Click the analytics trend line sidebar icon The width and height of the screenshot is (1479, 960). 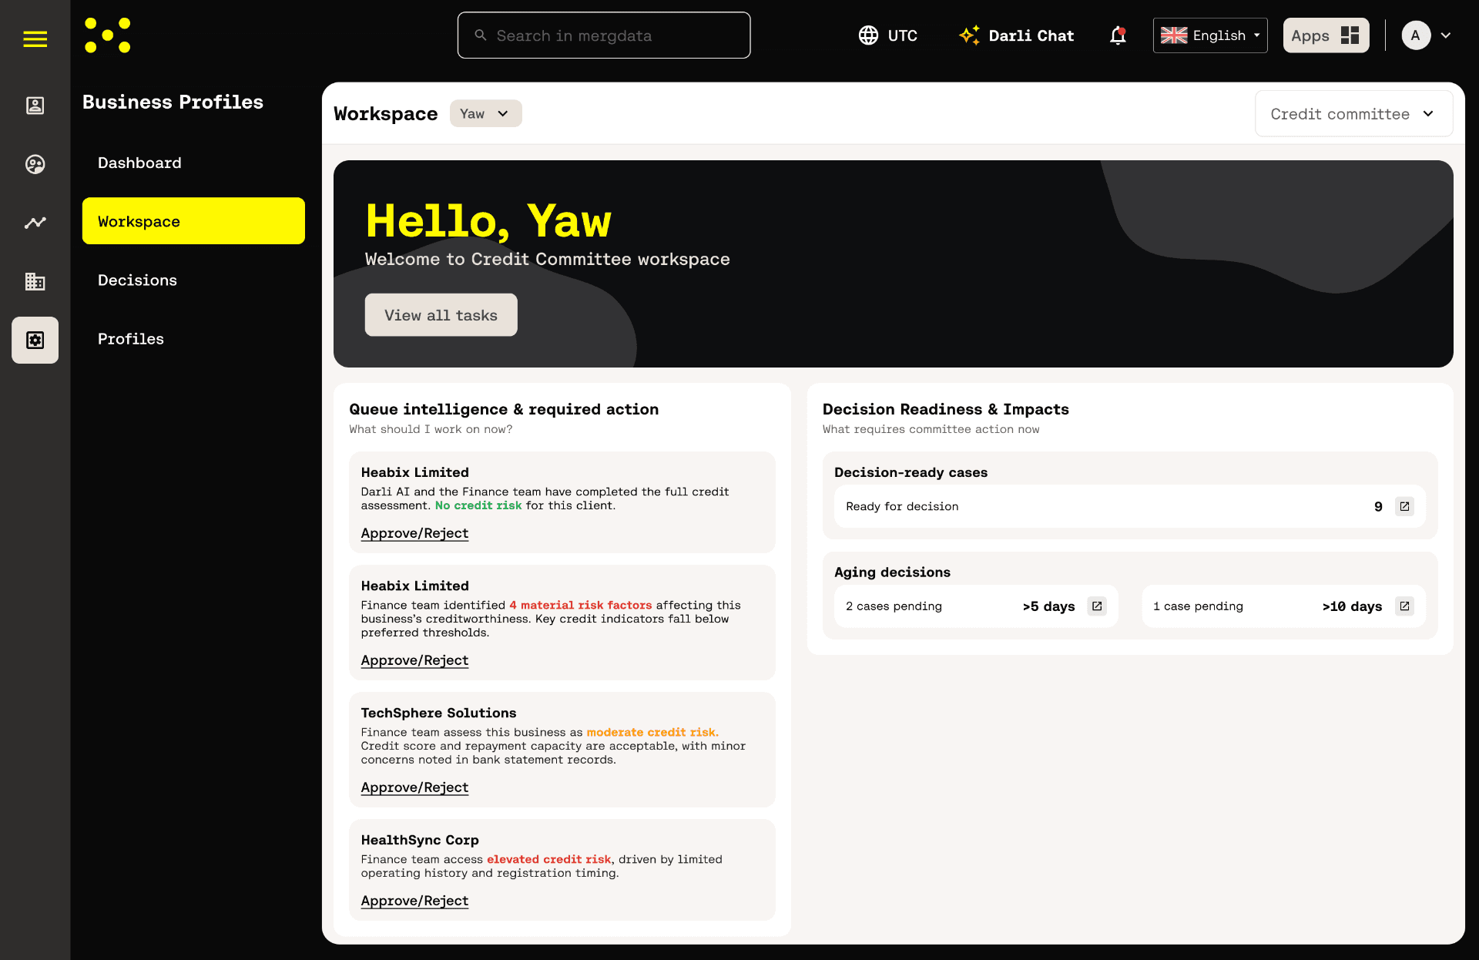[35, 223]
